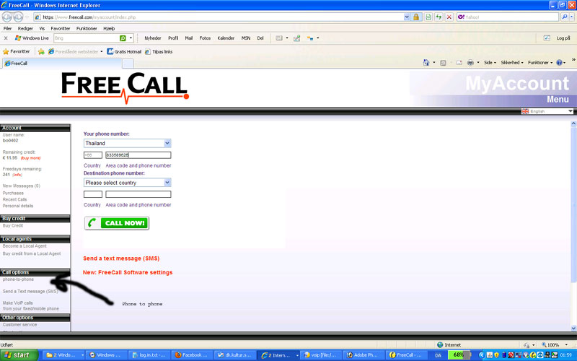
Task: Open the Recent Calls sidebar link
Action: (14, 199)
